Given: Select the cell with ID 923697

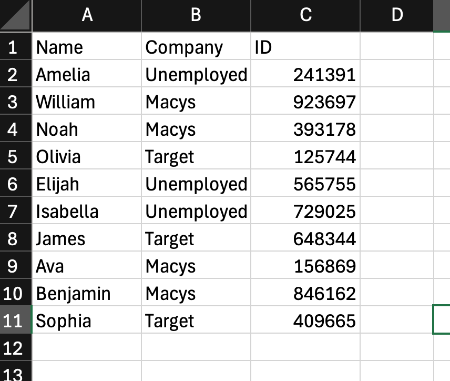Looking at the screenshot, I should coord(305,102).
